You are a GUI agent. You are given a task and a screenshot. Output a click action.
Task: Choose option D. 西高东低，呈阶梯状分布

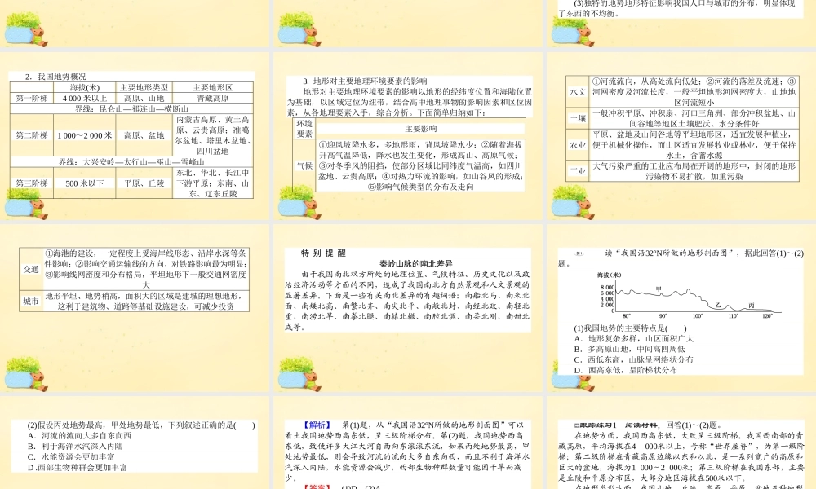tap(626, 370)
